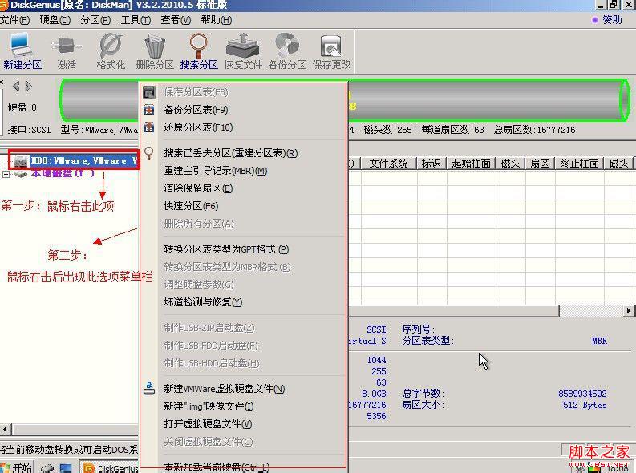Open the 工具(T) menu
The height and width of the screenshot is (473, 636).
pos(136,20)
